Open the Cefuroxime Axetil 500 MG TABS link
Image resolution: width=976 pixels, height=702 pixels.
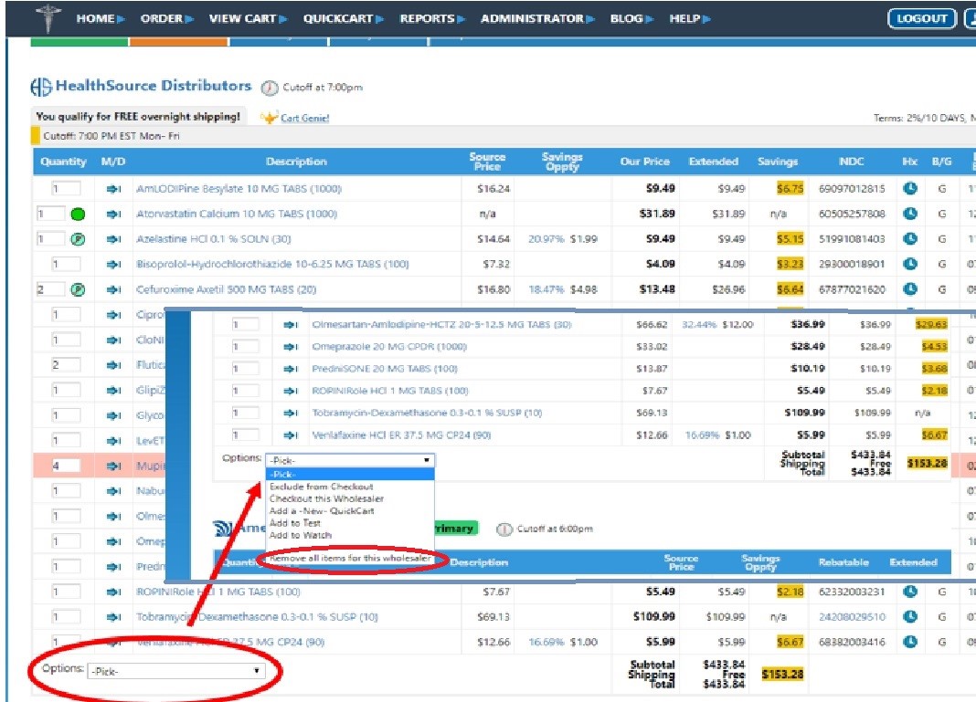226,289
